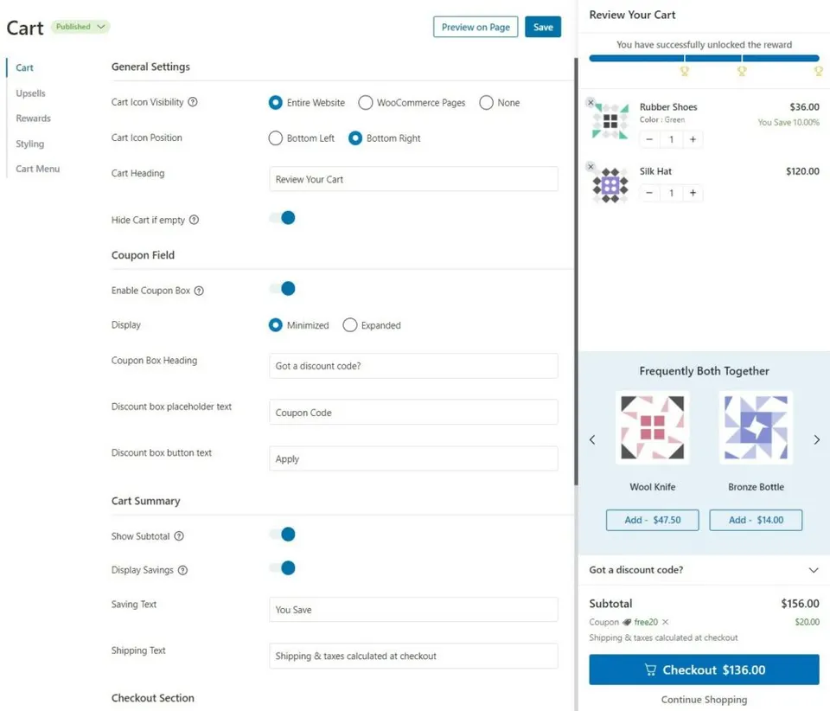
Task: Add Bronze Bottle for $14.00
Action: point(756,520)
